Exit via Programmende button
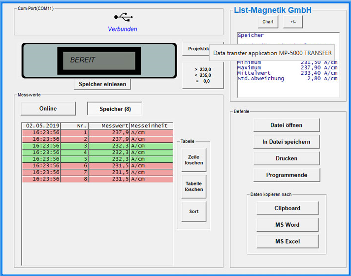 pos(287,175)
